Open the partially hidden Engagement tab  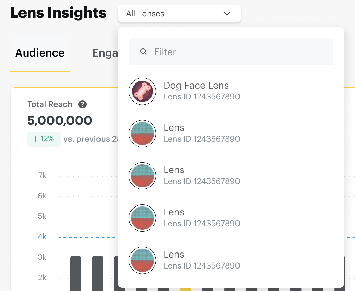click(x=105, y=53)
